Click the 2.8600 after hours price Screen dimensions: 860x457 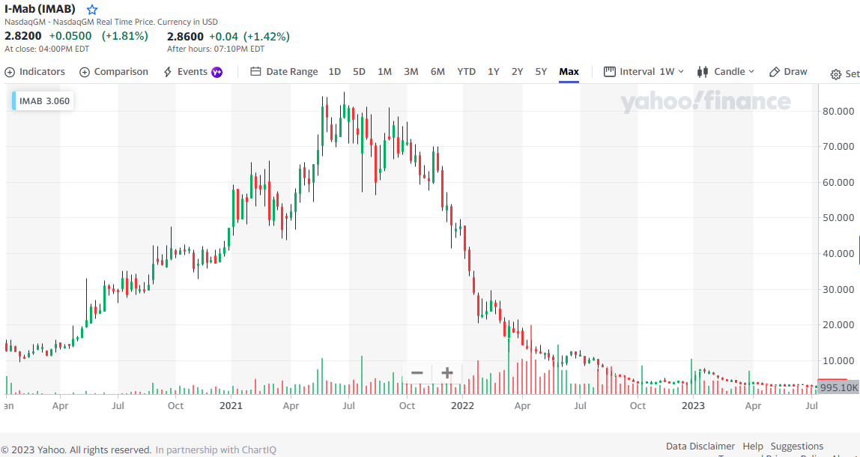tap(185, 36)
